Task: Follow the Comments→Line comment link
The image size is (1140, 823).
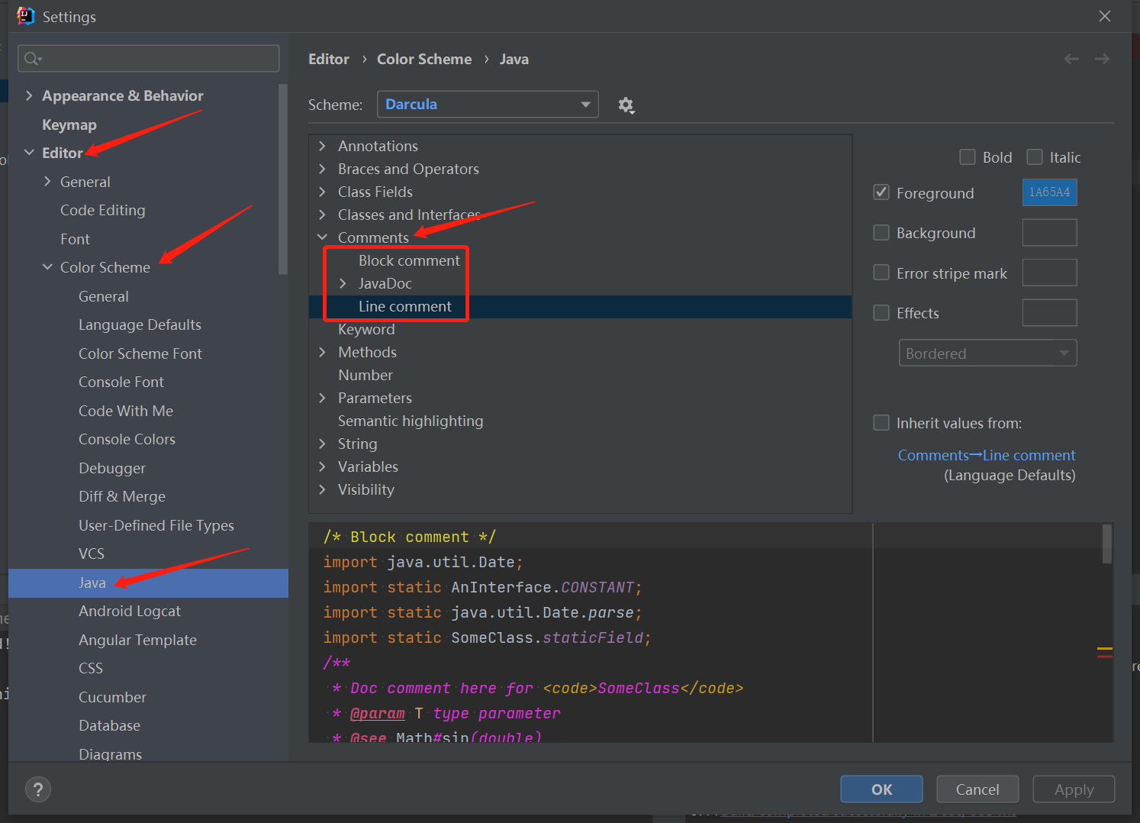Action: coord(987,455)
